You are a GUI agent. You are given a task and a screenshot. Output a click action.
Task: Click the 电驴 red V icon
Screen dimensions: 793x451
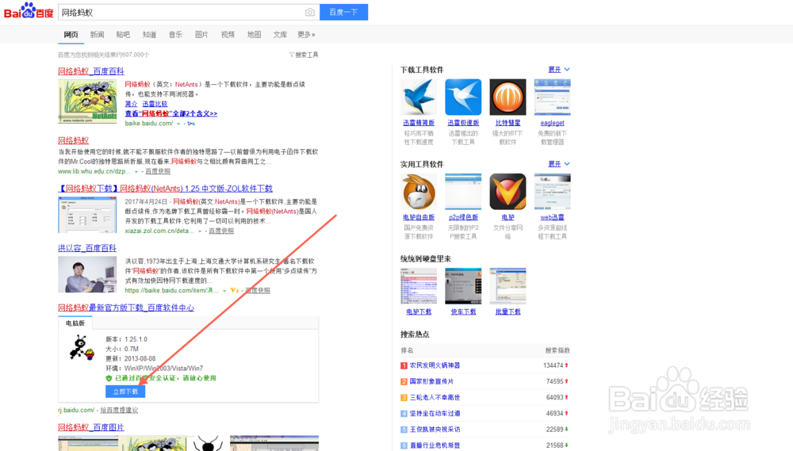pos(508,192)
